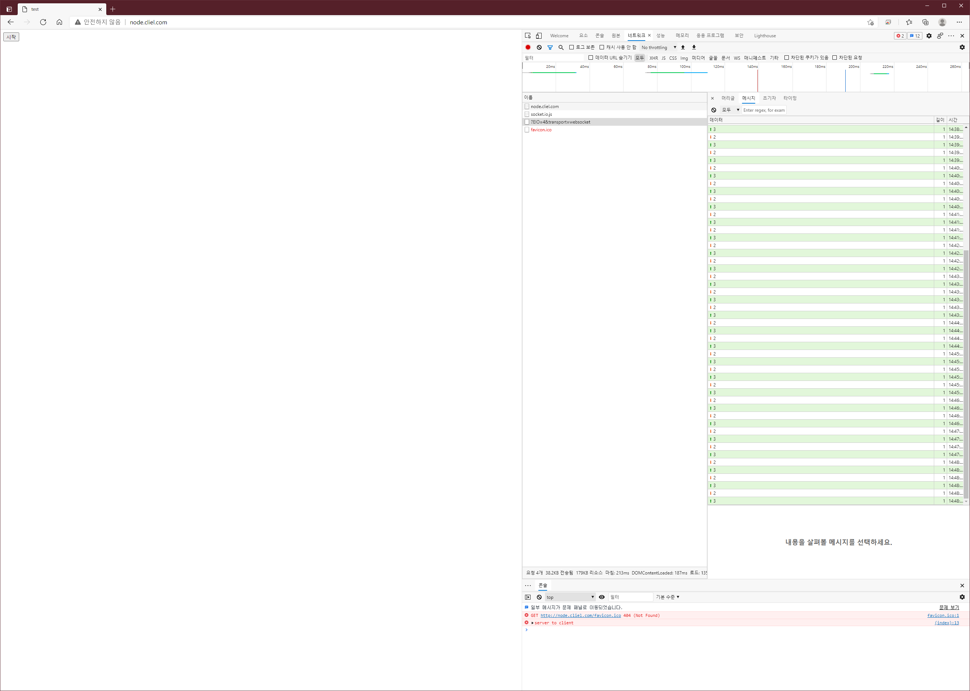This screenshot has height=691, width=970.
Task: Open the No throttling dropdown
Action: pos(658,47)
